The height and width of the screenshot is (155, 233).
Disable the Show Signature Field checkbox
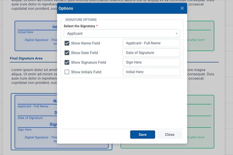click(x=67, y=62)
